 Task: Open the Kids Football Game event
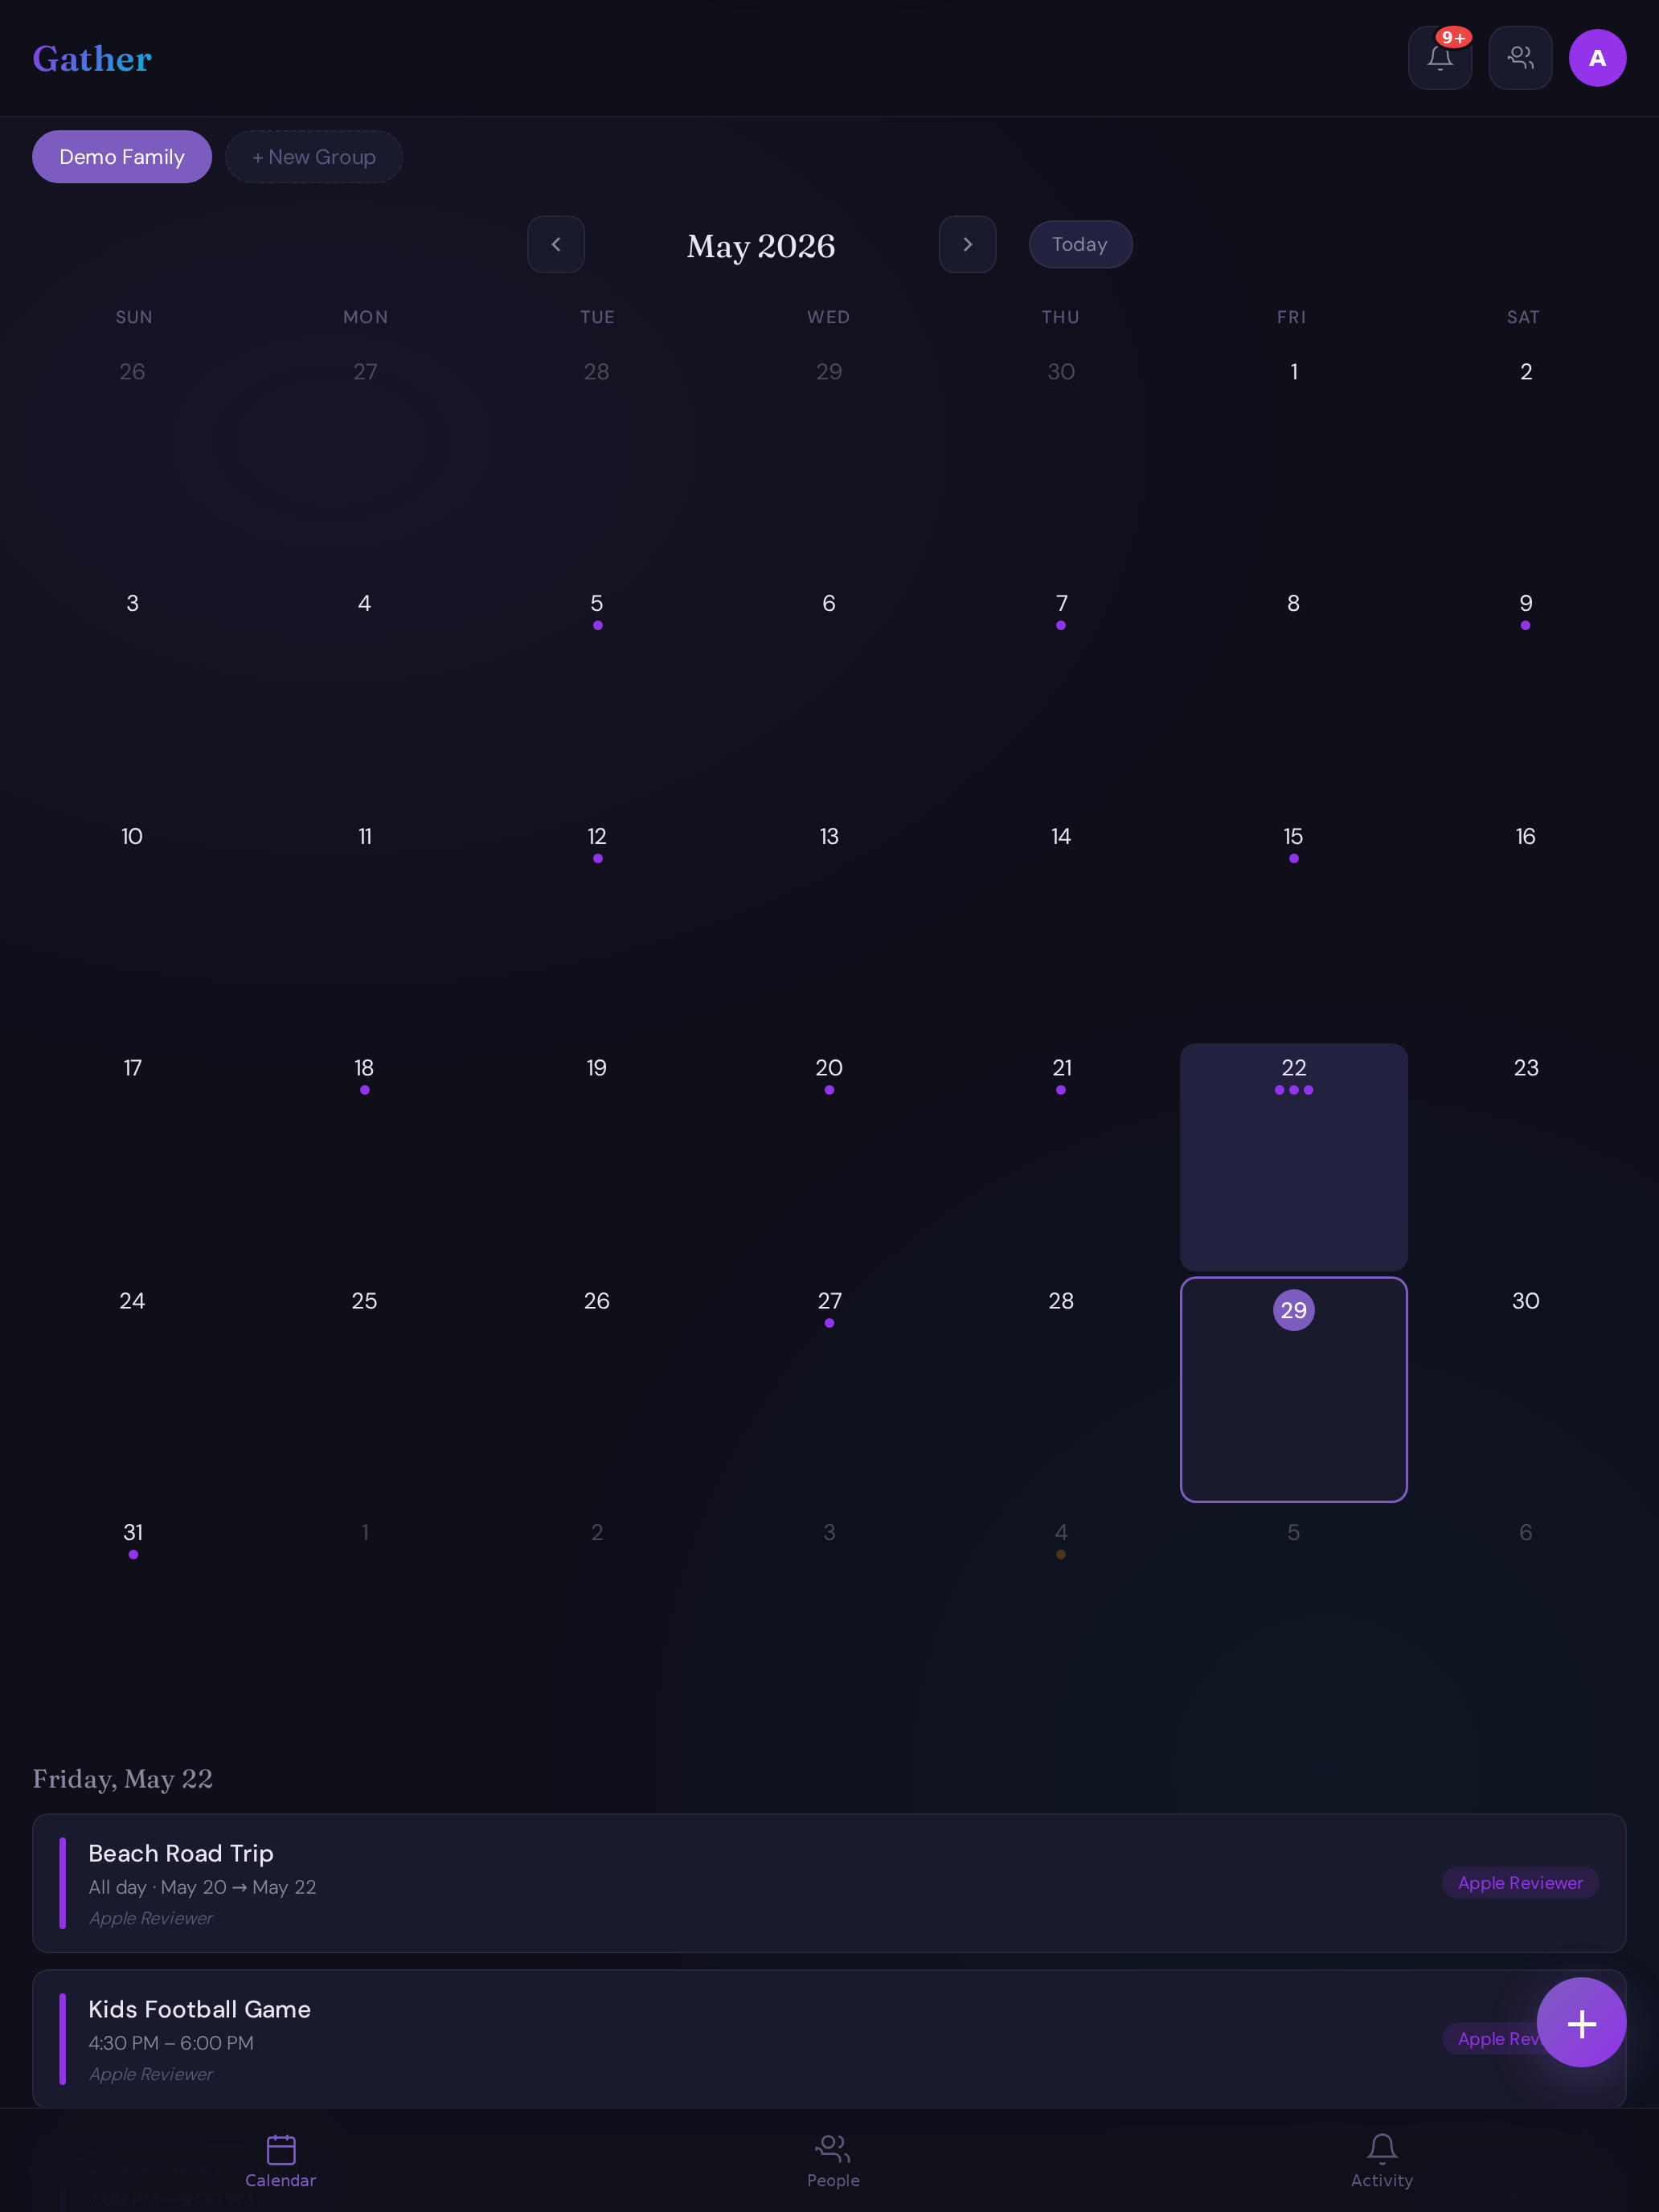coord(829,2039)
